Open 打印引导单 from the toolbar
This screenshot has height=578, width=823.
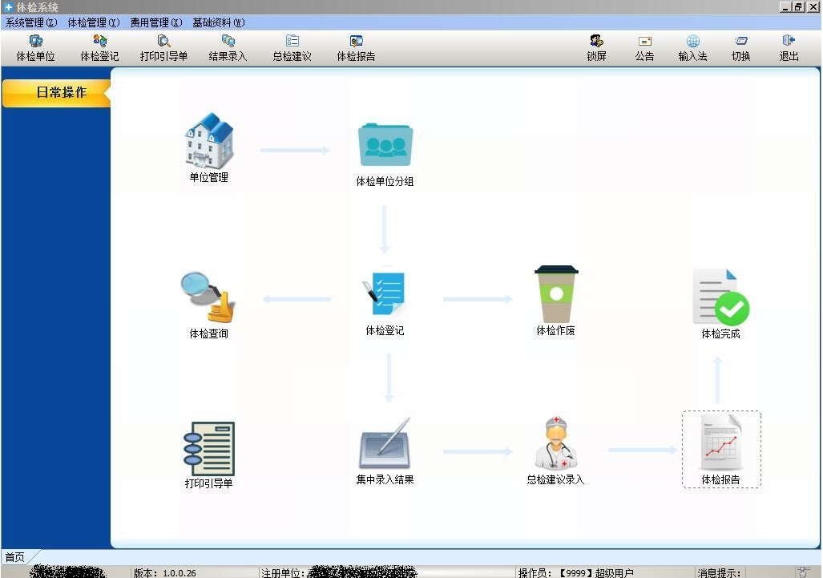tap(163, 48)
